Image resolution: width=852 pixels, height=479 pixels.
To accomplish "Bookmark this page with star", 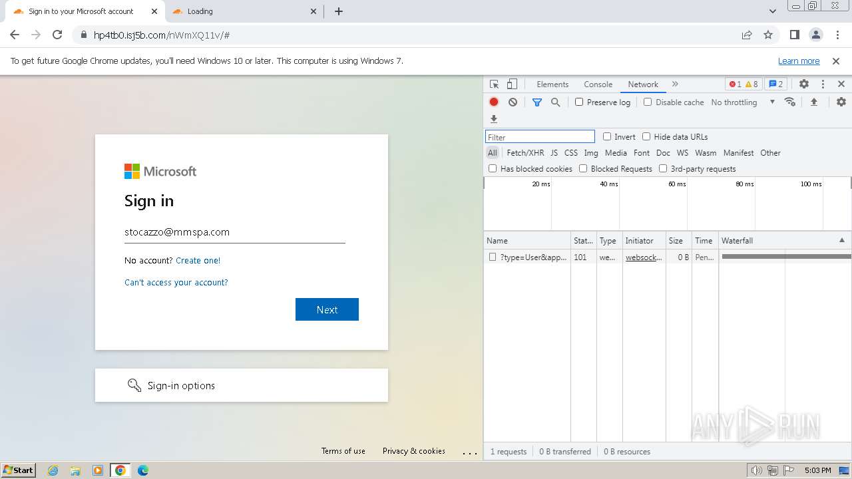I will pos(768,35).
